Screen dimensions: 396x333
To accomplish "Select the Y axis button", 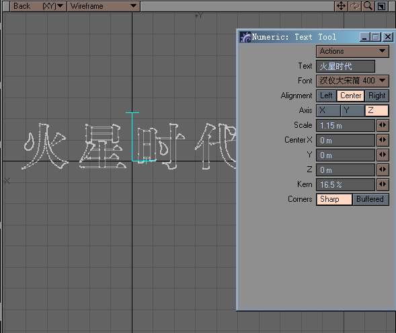I will click(x=352, y=110).
